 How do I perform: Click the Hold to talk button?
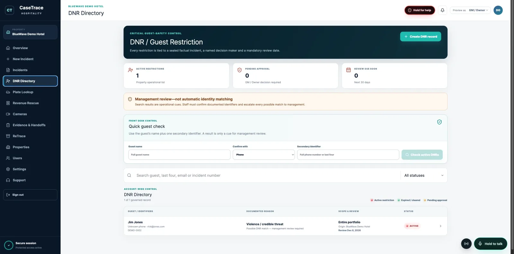491,244
